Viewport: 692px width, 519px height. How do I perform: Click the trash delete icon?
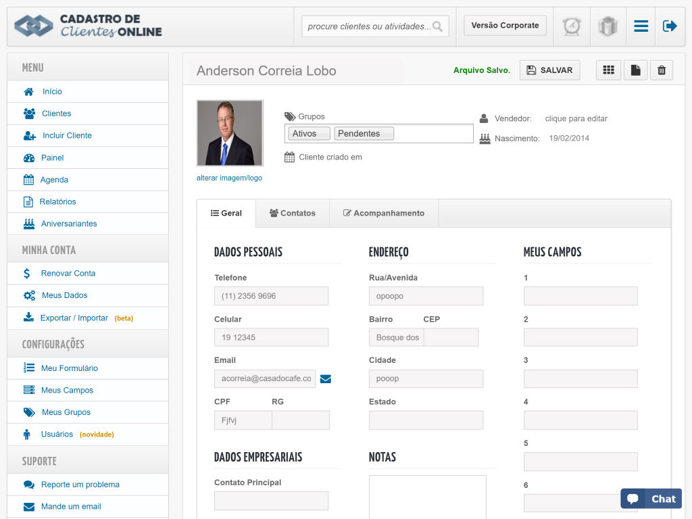(662, 70)
